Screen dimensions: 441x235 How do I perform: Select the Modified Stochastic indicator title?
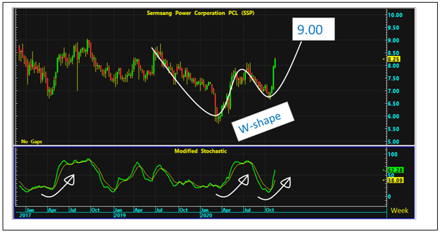point(200,151)
